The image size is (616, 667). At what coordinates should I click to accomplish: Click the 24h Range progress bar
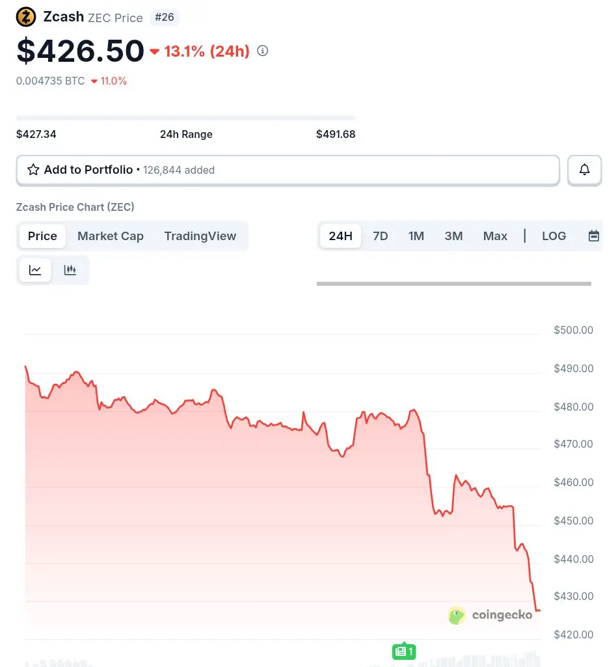click(x=186, y=118)
